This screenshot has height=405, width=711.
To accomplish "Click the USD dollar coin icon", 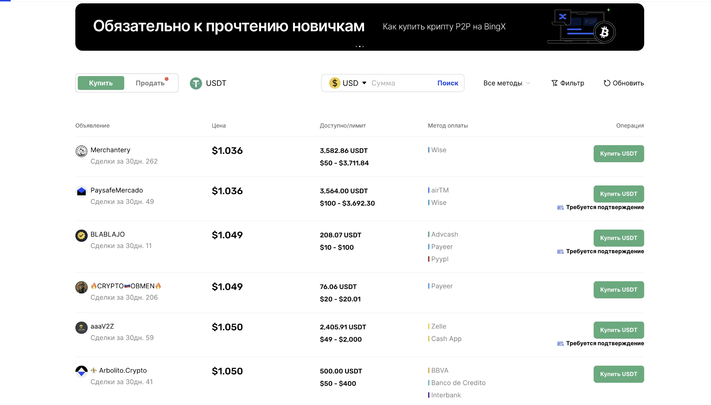I will (x=335, y=83).
